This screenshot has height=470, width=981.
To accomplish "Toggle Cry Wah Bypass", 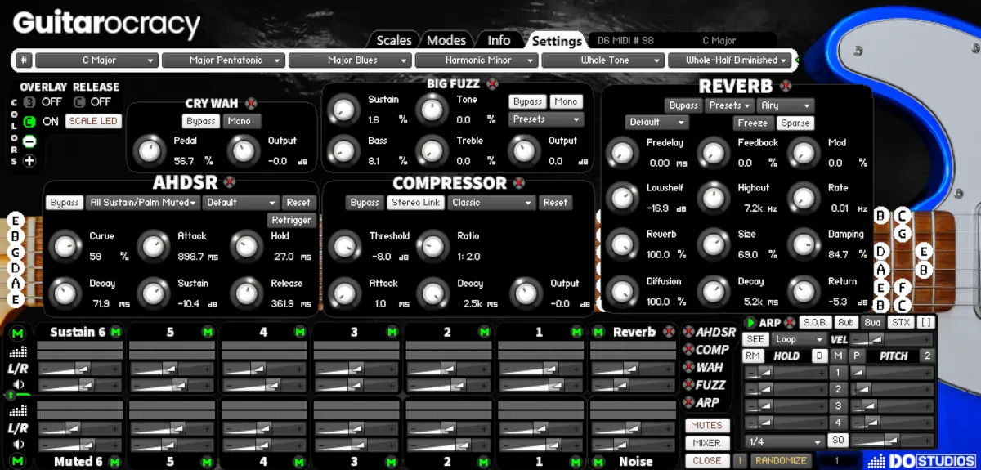I will coord(201,121).
